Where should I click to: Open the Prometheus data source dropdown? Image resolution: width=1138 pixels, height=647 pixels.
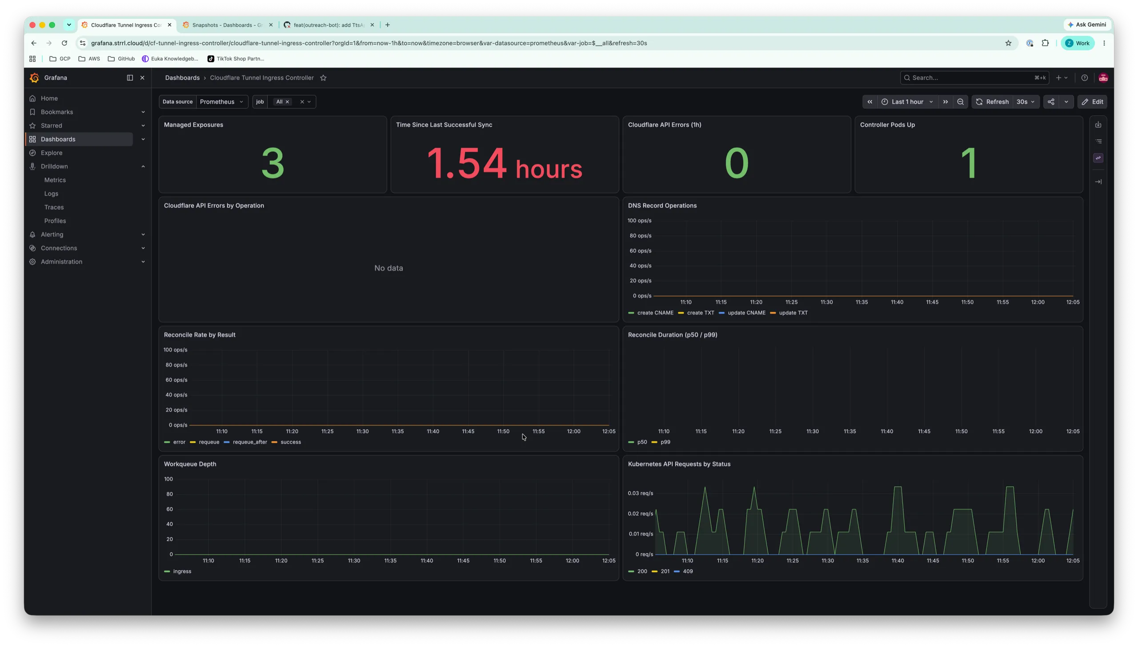click(x=221, y=102)
